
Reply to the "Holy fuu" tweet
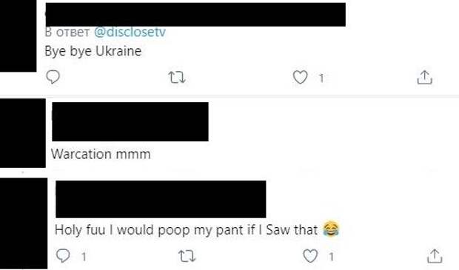pyautogui.click(x=63, y=256)
